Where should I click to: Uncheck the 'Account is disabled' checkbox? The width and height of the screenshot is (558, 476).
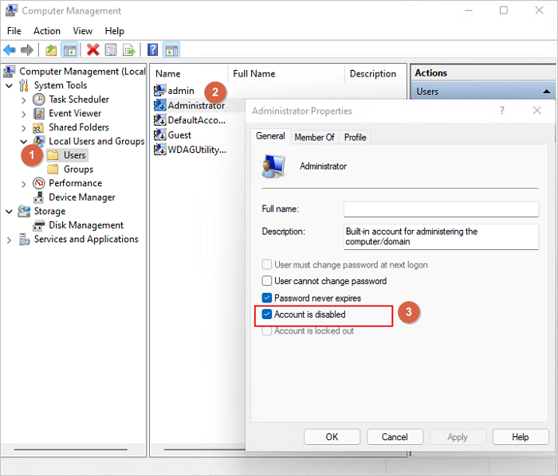267,314
